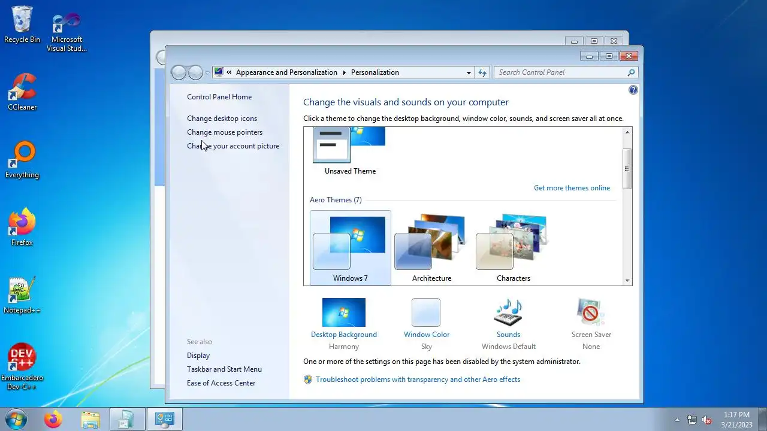Open the Microsoft Visual Studio desktop shortcut

click(x=67, y=32)
